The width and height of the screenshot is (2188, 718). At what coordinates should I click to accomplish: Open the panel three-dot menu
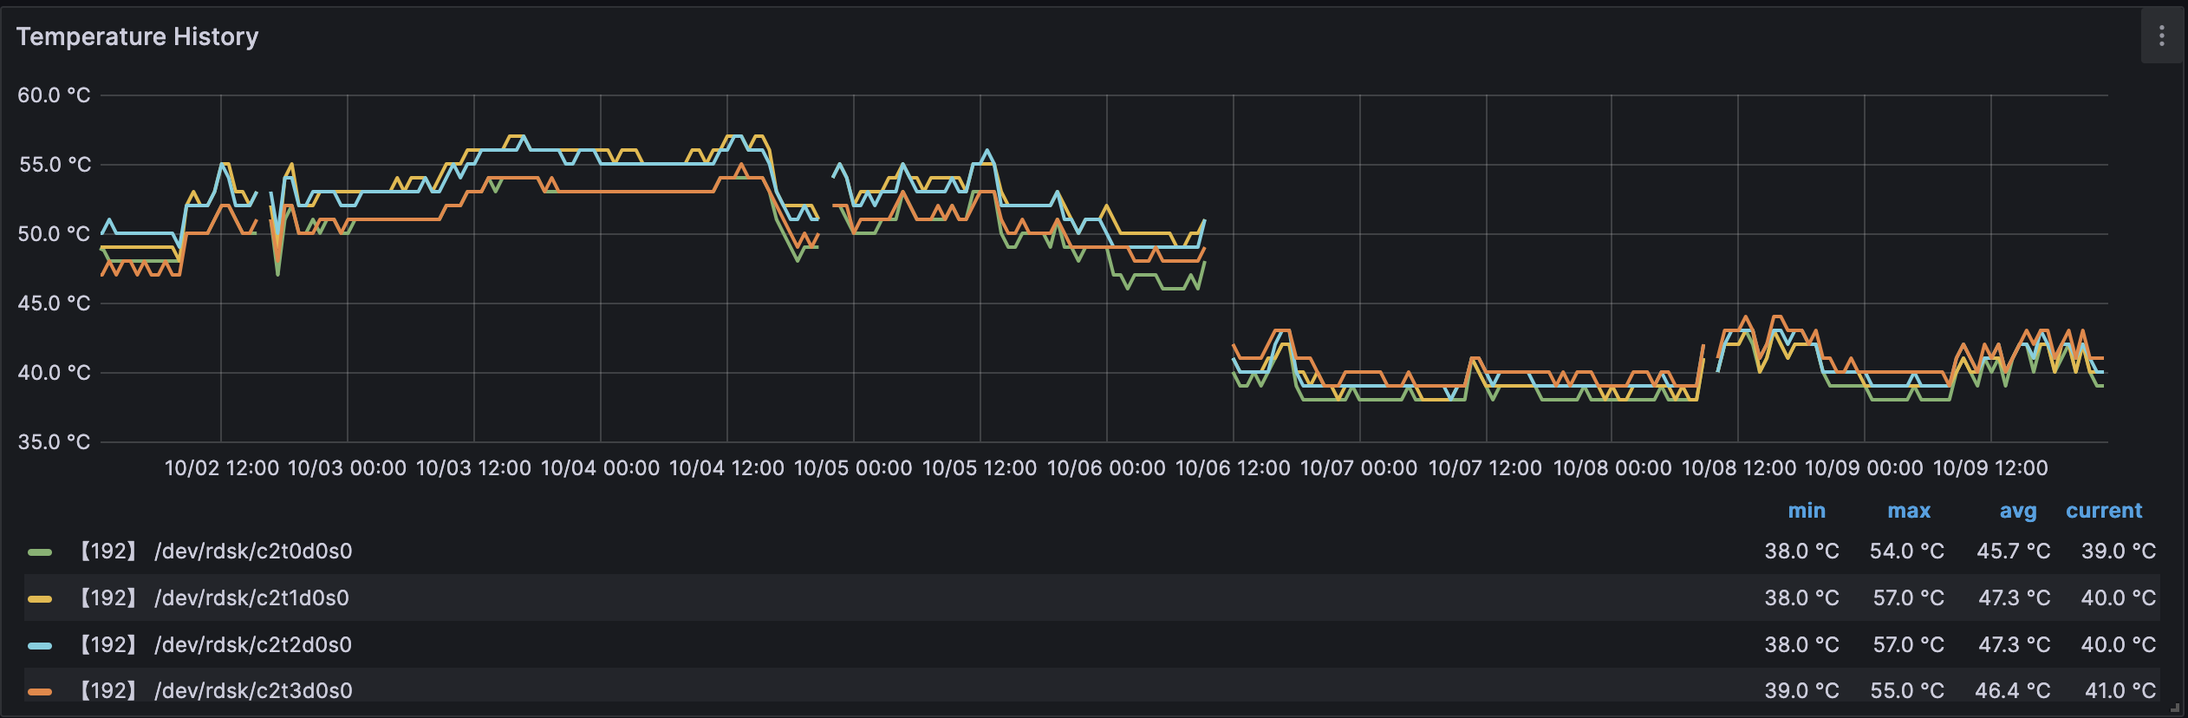2161,36
